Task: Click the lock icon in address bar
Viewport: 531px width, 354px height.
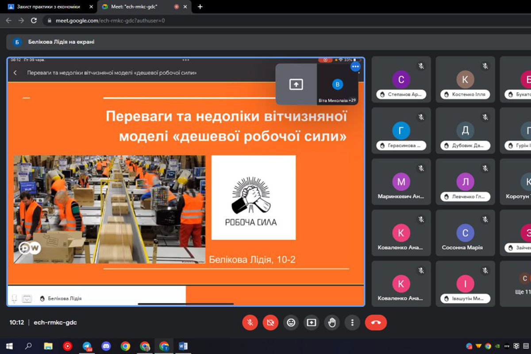Action: 49,20
